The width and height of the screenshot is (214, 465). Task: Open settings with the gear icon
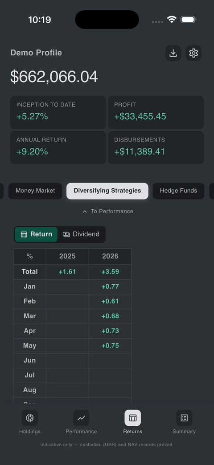pyautogui.click(x=193, y=53)
